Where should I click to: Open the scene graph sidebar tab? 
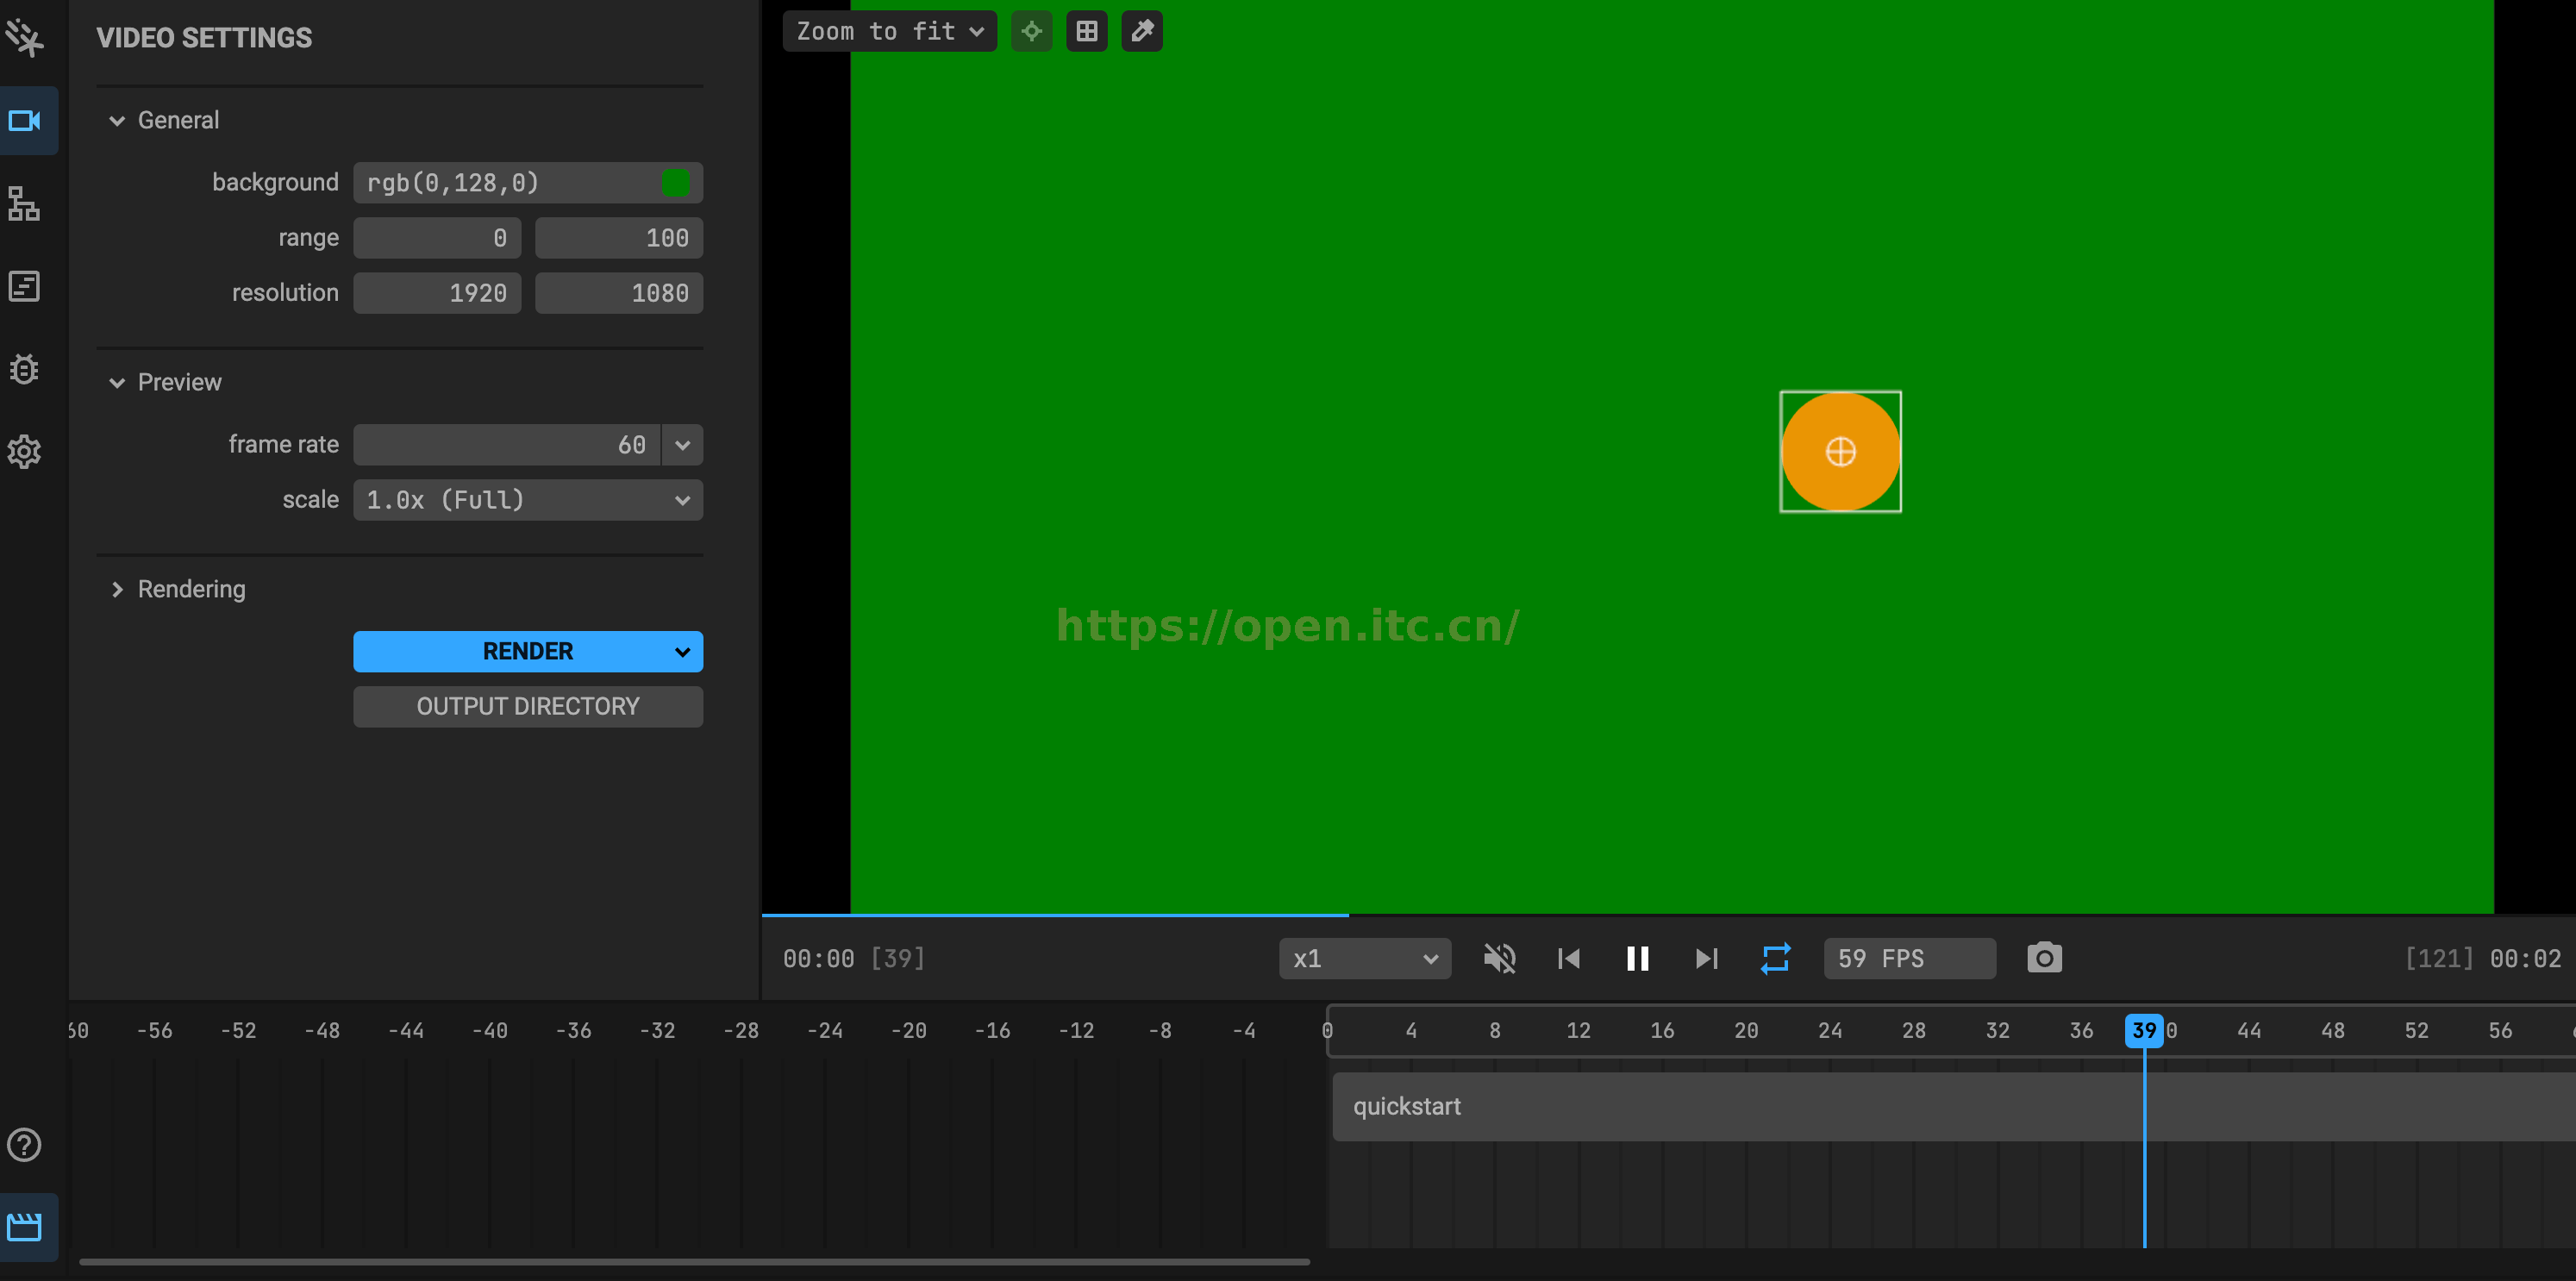(x=24, y=204)
